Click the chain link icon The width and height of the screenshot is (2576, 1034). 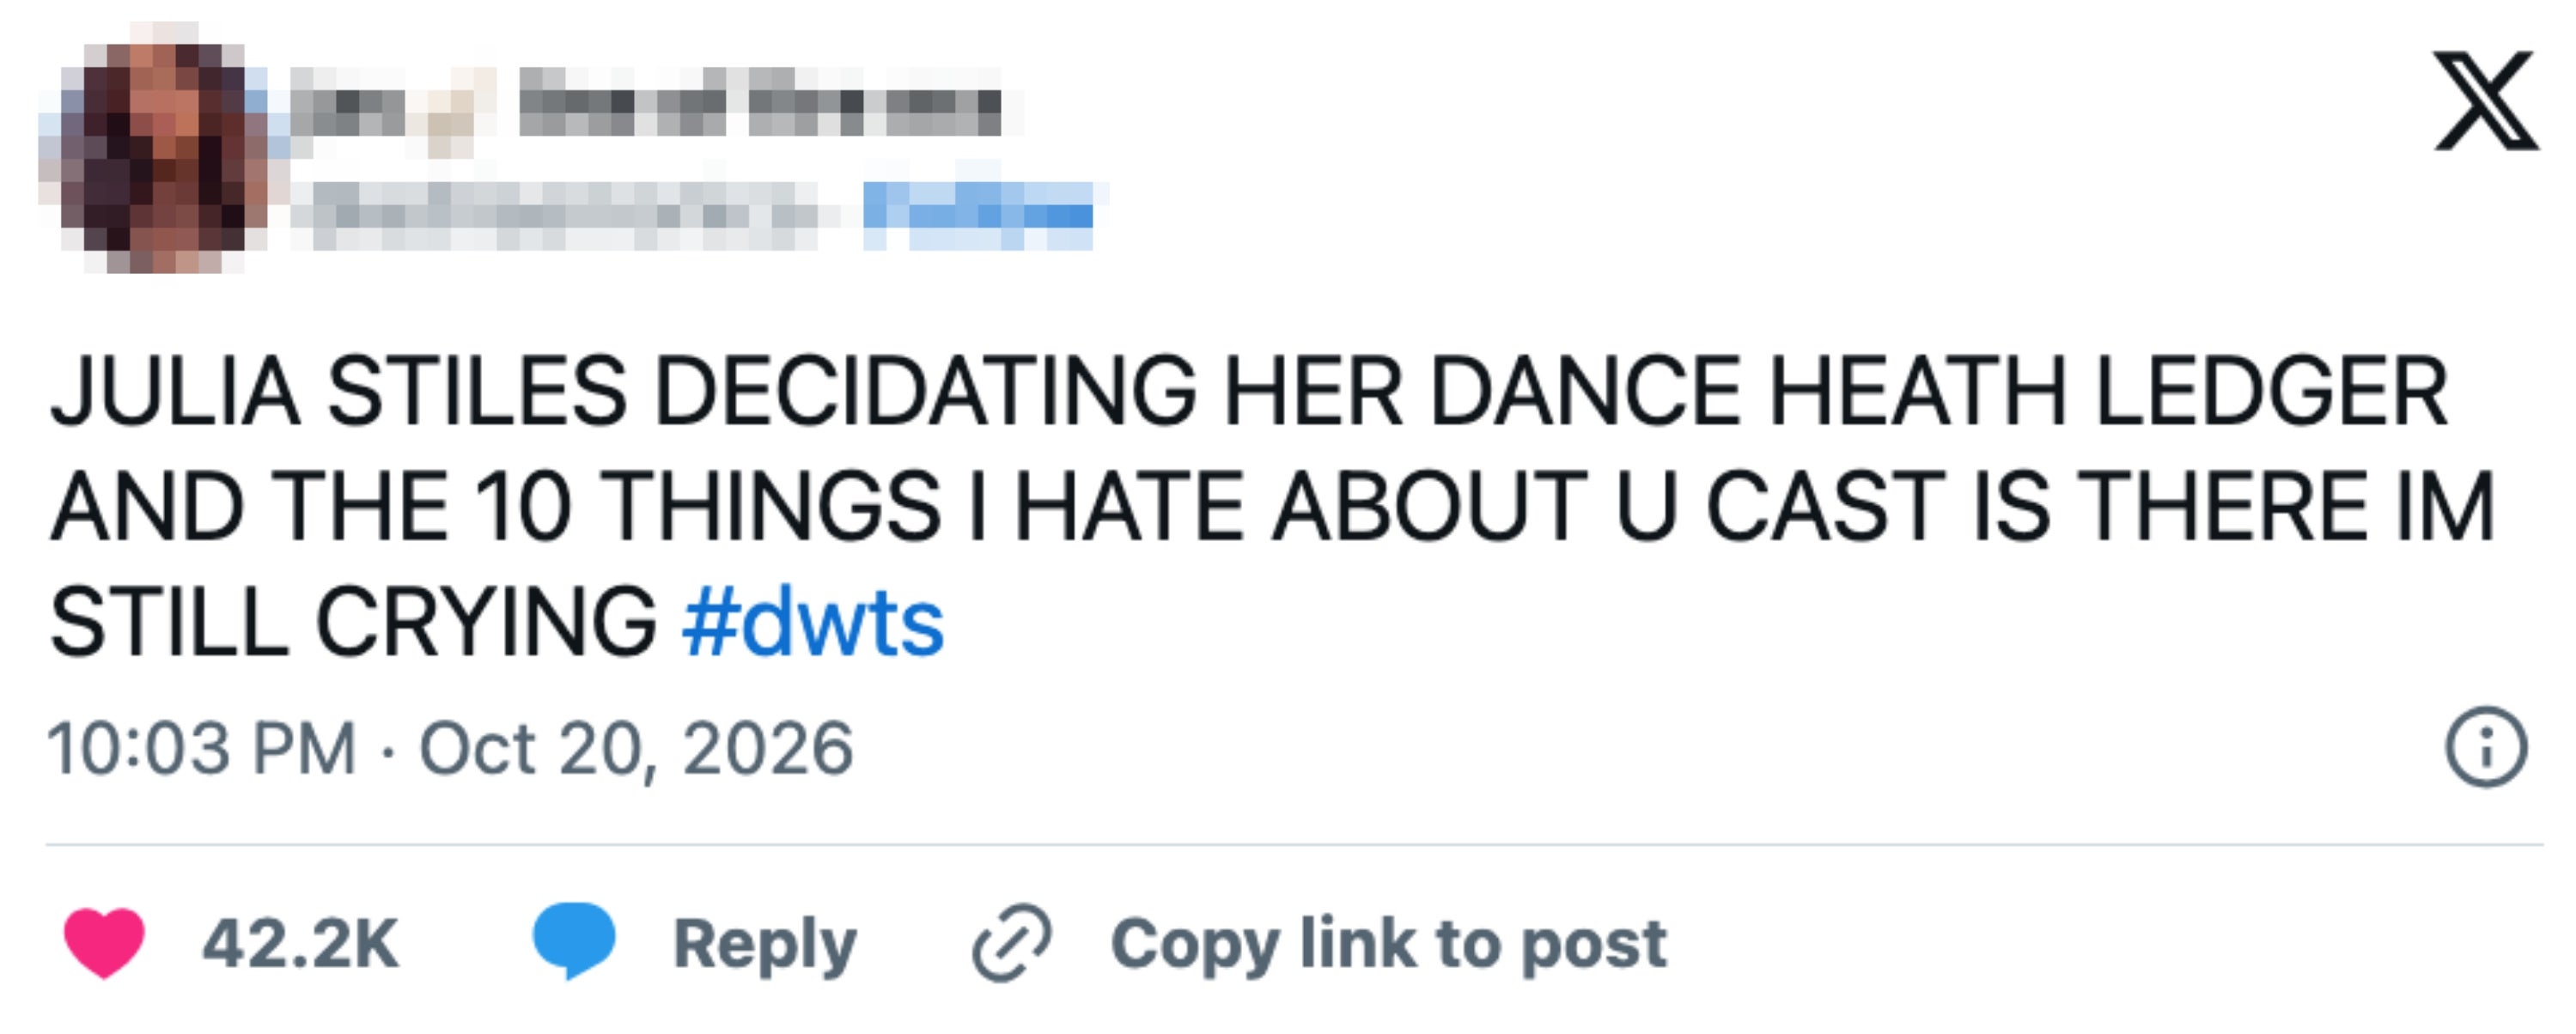point(1012,942)
